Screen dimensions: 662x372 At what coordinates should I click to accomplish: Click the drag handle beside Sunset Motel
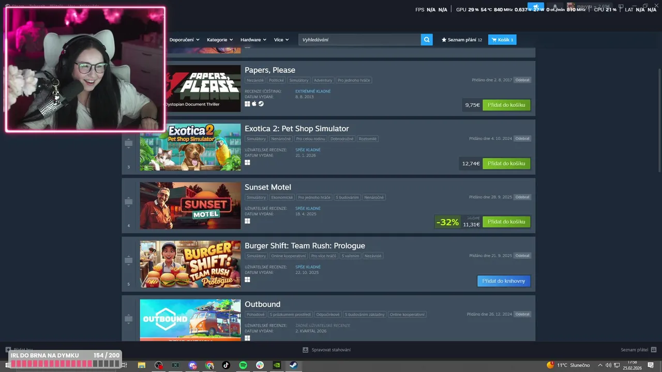pyautogui.click(x=129, y=202)
